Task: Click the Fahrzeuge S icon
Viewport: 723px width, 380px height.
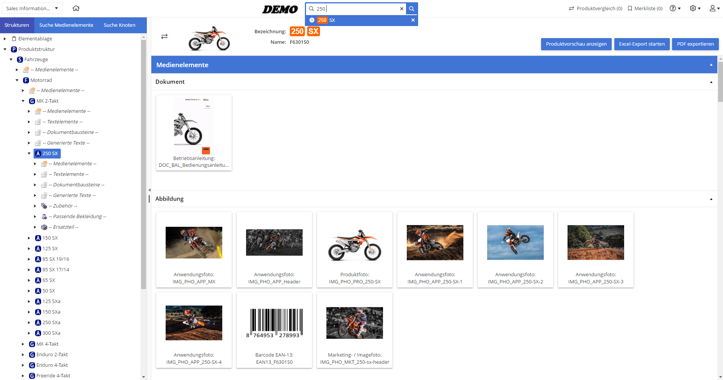Action: pos(20,60)
